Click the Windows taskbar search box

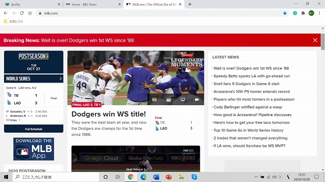coord(56,177)
